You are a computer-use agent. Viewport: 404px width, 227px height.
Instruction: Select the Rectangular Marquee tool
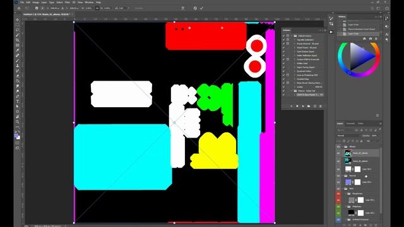18,25
